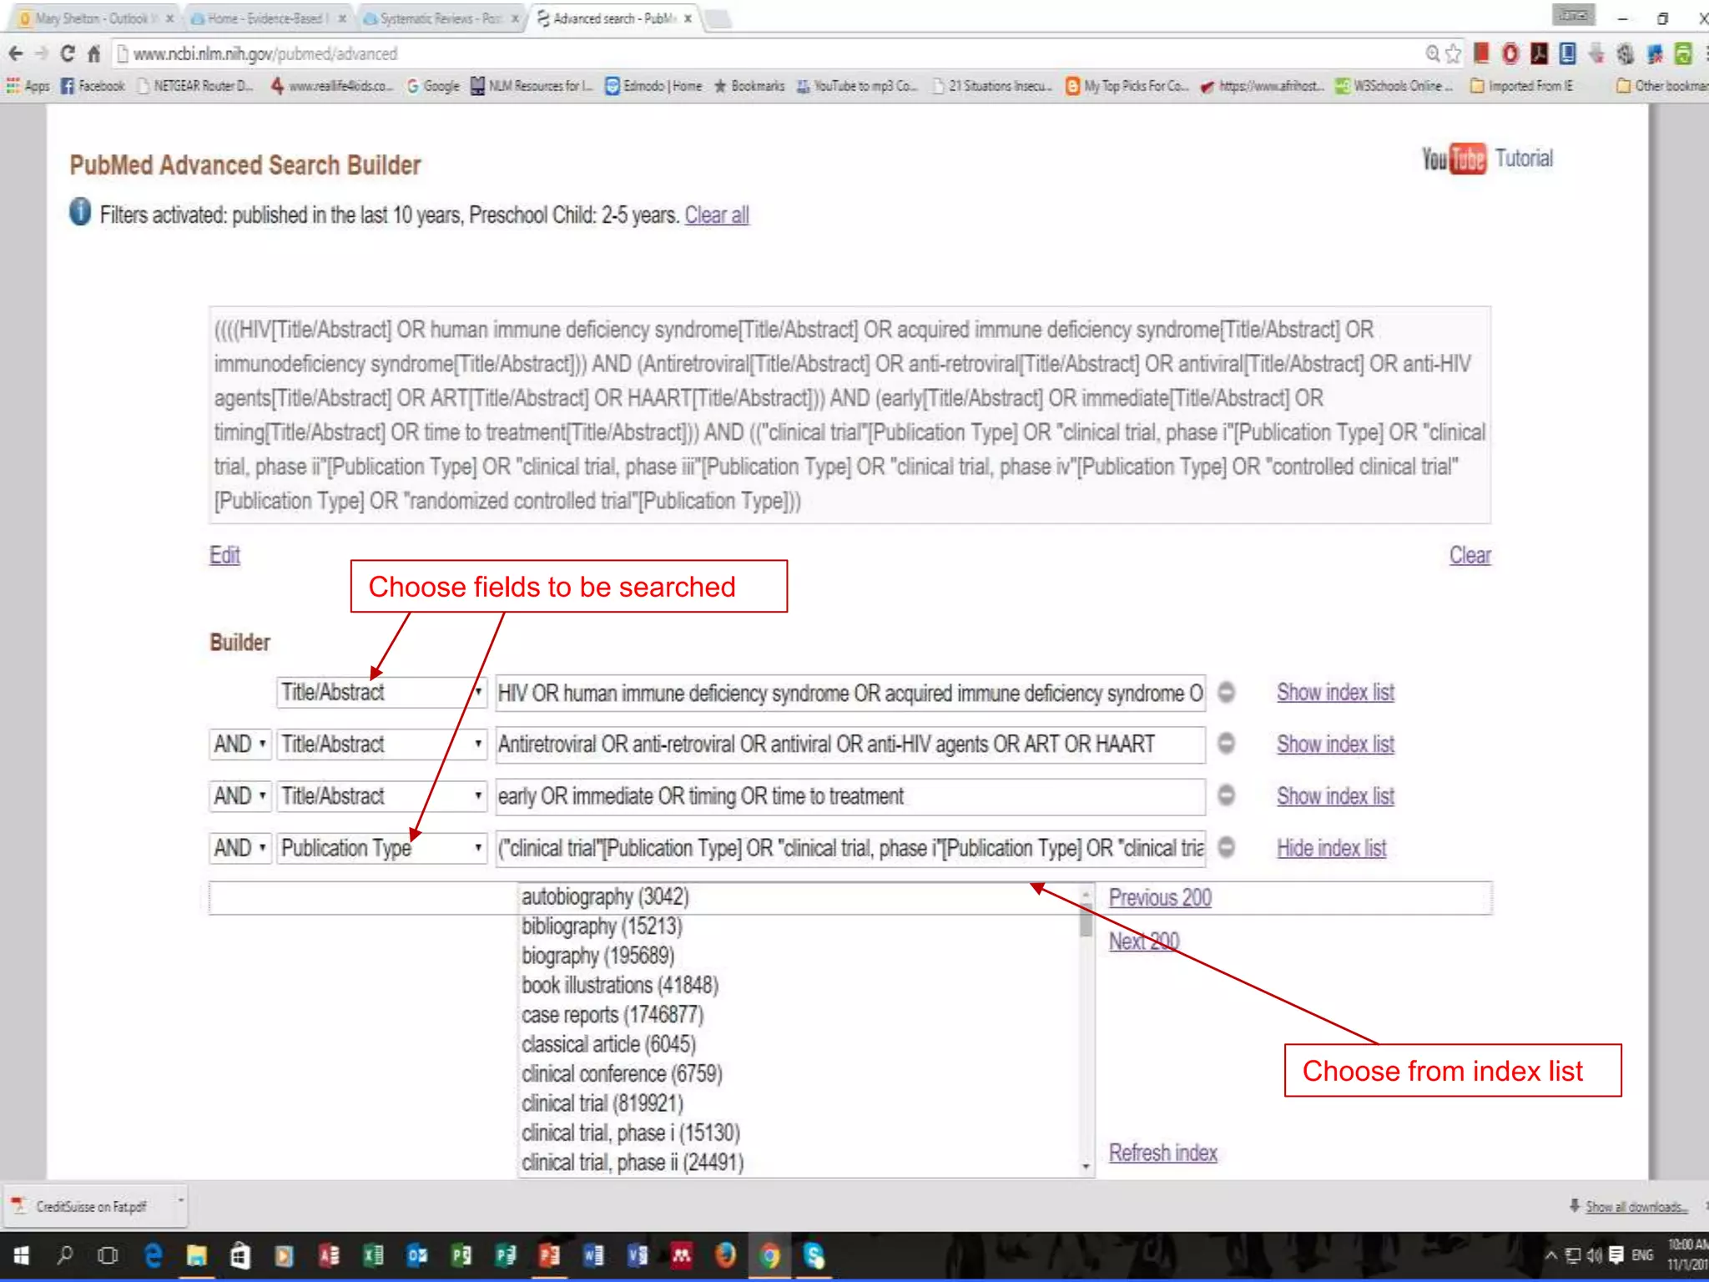Click the URL address bar
This screenshot has height=1282, width=1709.
pos(768,54)
